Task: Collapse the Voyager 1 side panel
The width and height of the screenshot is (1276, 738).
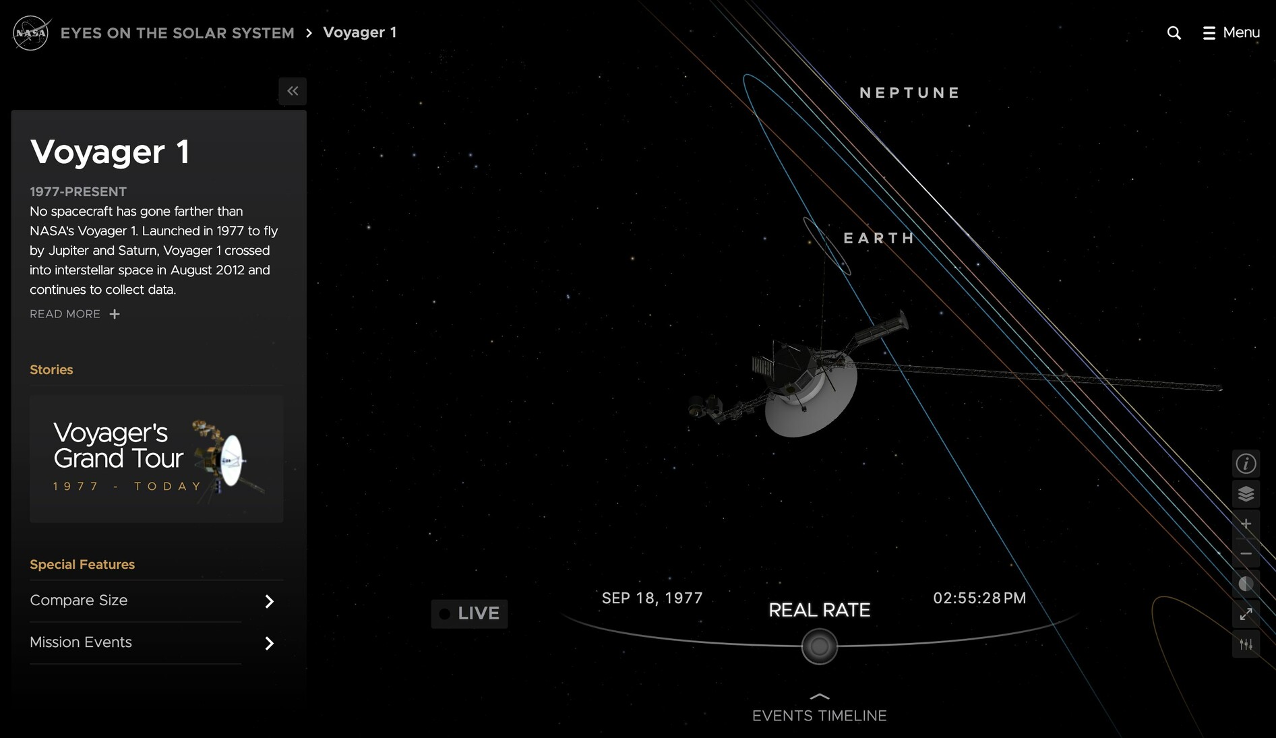Action: click(293, 91)
